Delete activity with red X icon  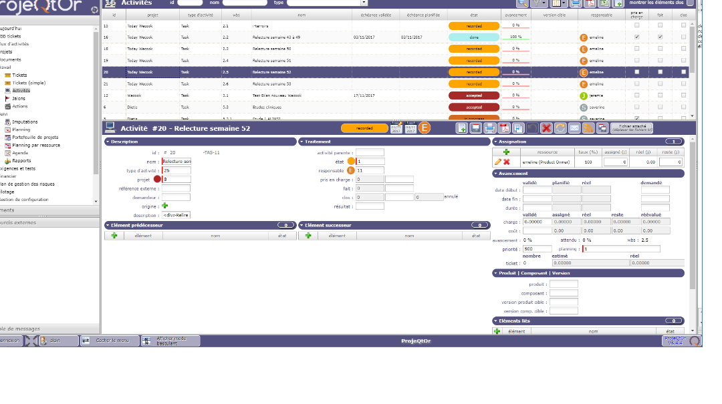(x=546, y=128)
